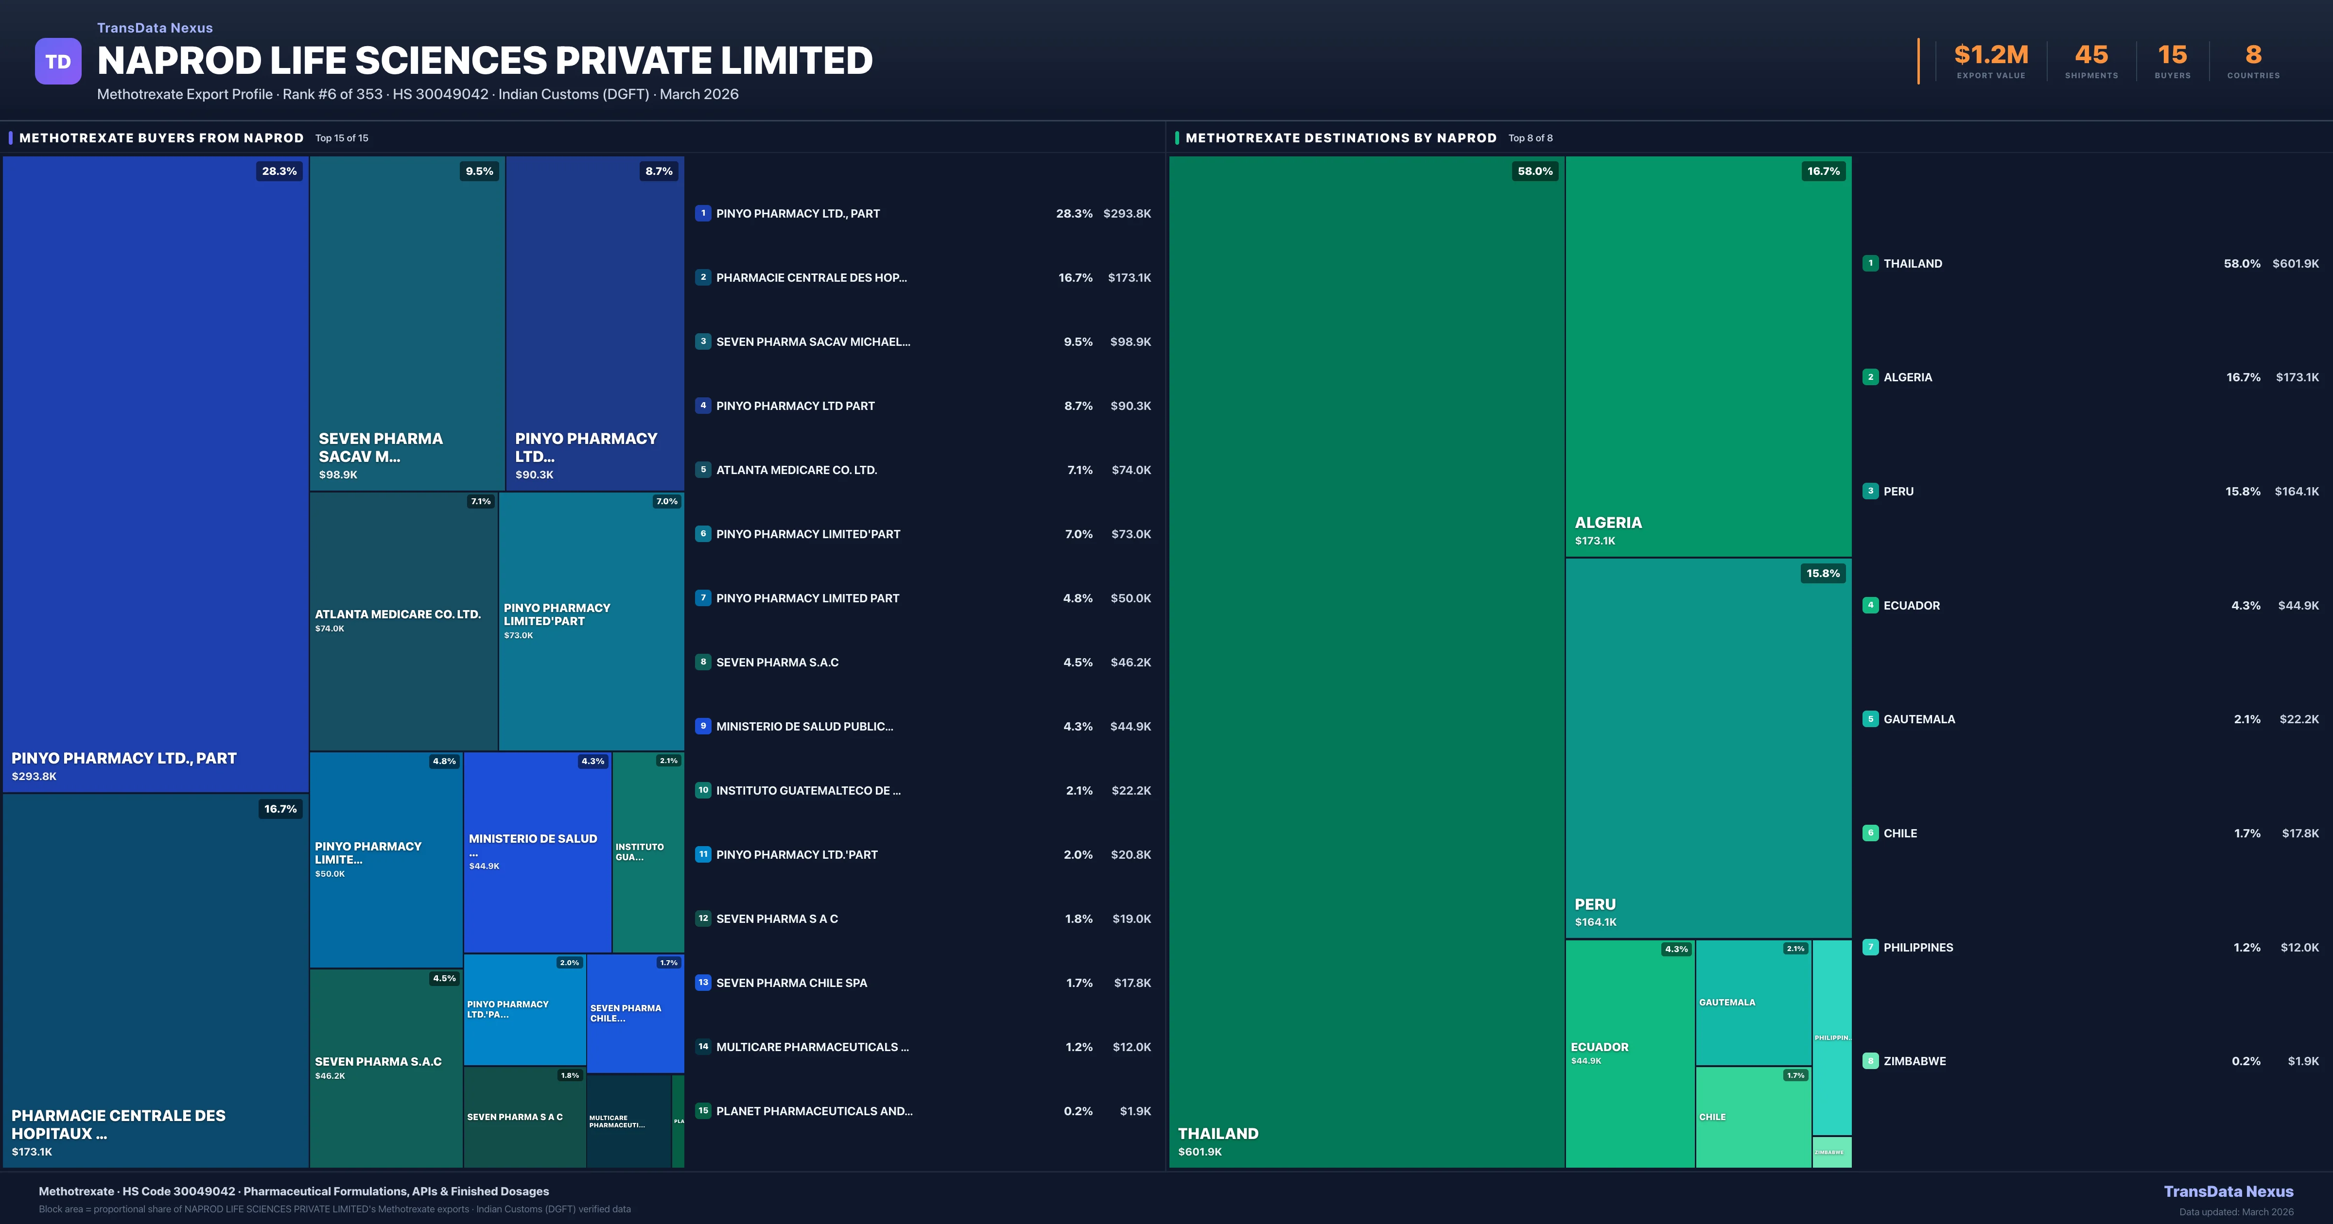Click rank badge 15 beside PLANET PHARMACEUTICALS

[703, 1111]
